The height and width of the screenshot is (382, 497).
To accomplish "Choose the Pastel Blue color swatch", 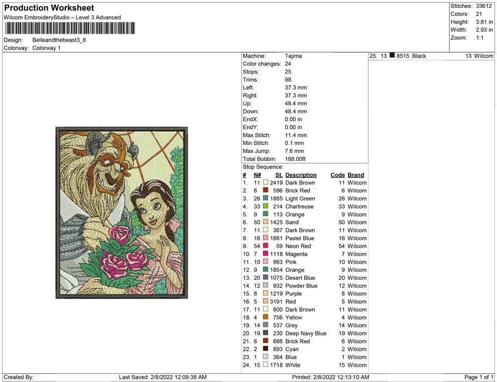I will click(266, 238).
